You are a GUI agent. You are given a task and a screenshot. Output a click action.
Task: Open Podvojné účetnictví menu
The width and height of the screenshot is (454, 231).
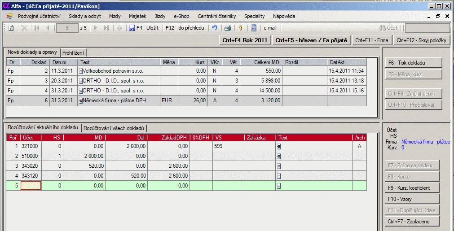click(x=39, y=16)
